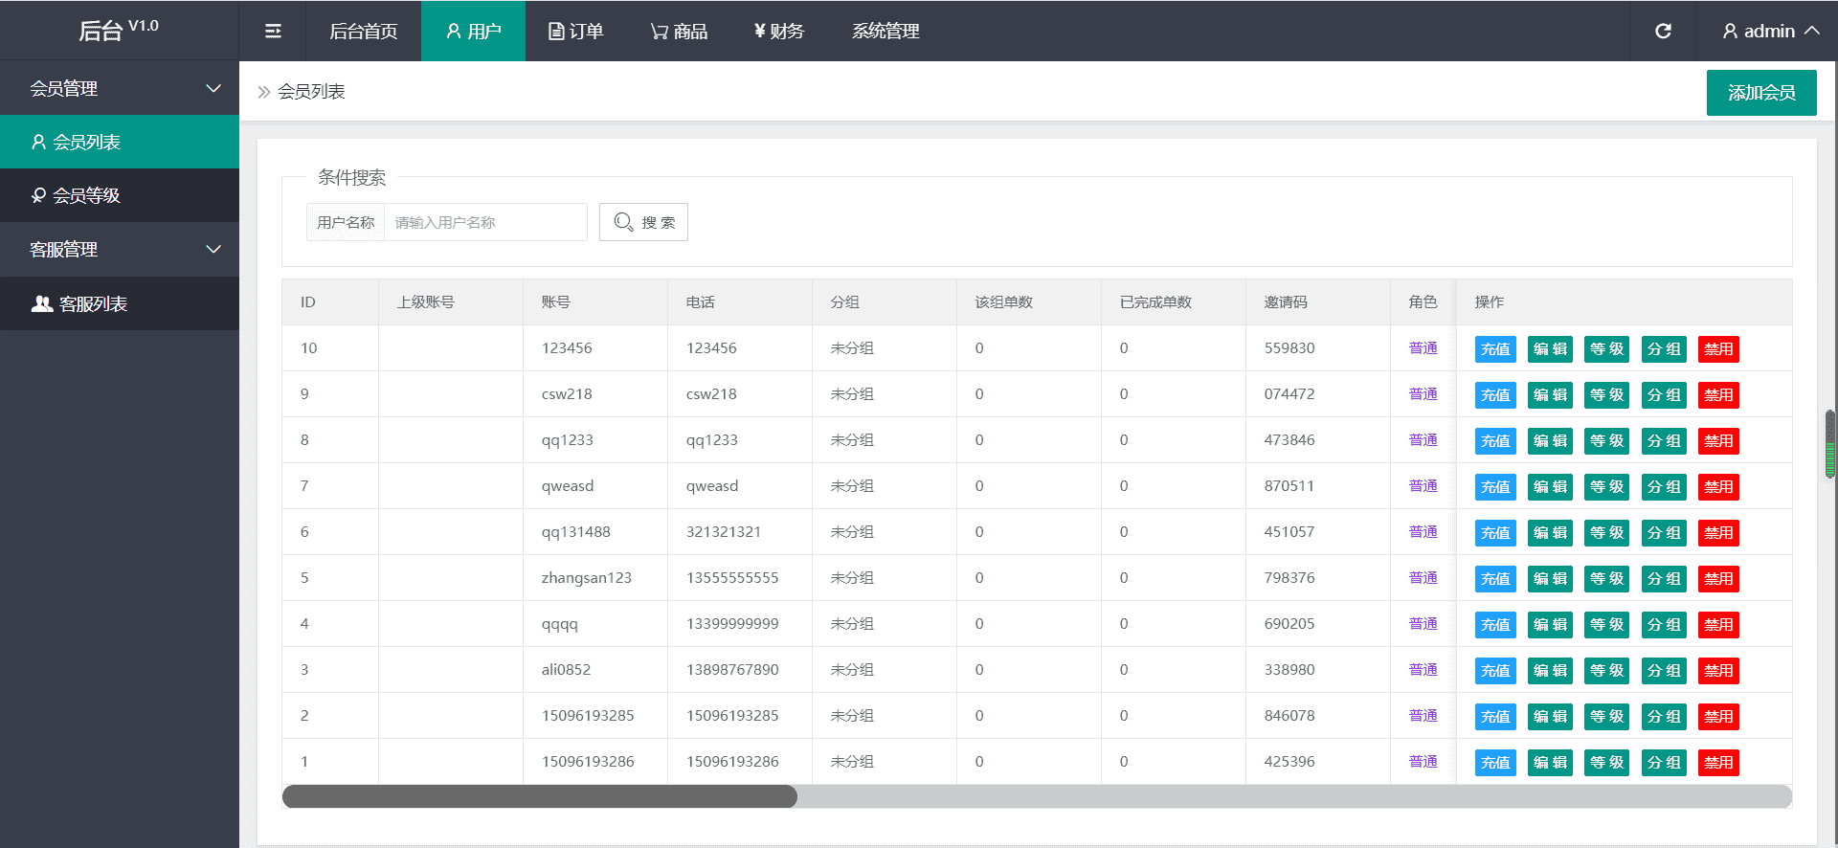This screenshot has width=1838, height=848.
Task: Click the 添加会员 button
Action: point(1760,93)
